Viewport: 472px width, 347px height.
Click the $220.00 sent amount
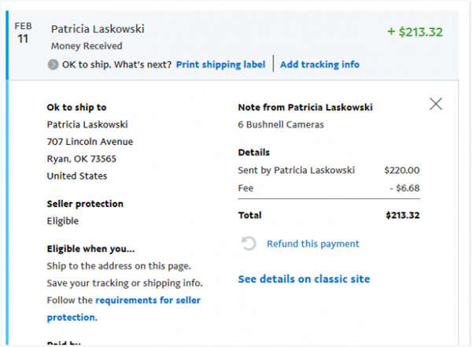401,170
